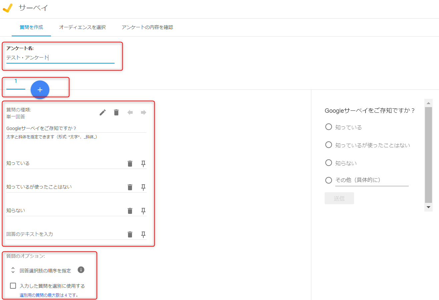The height and width of the screenshot is (300, 439).
Task: Select the 知っている radio button in preview
Action: click(329, 127)
